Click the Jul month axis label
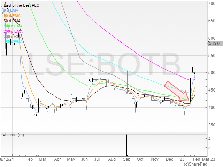 click(x=97, y=159)
